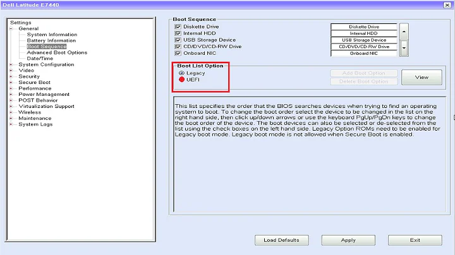Select Boot Sequence in the settings tree

(47, 46)
